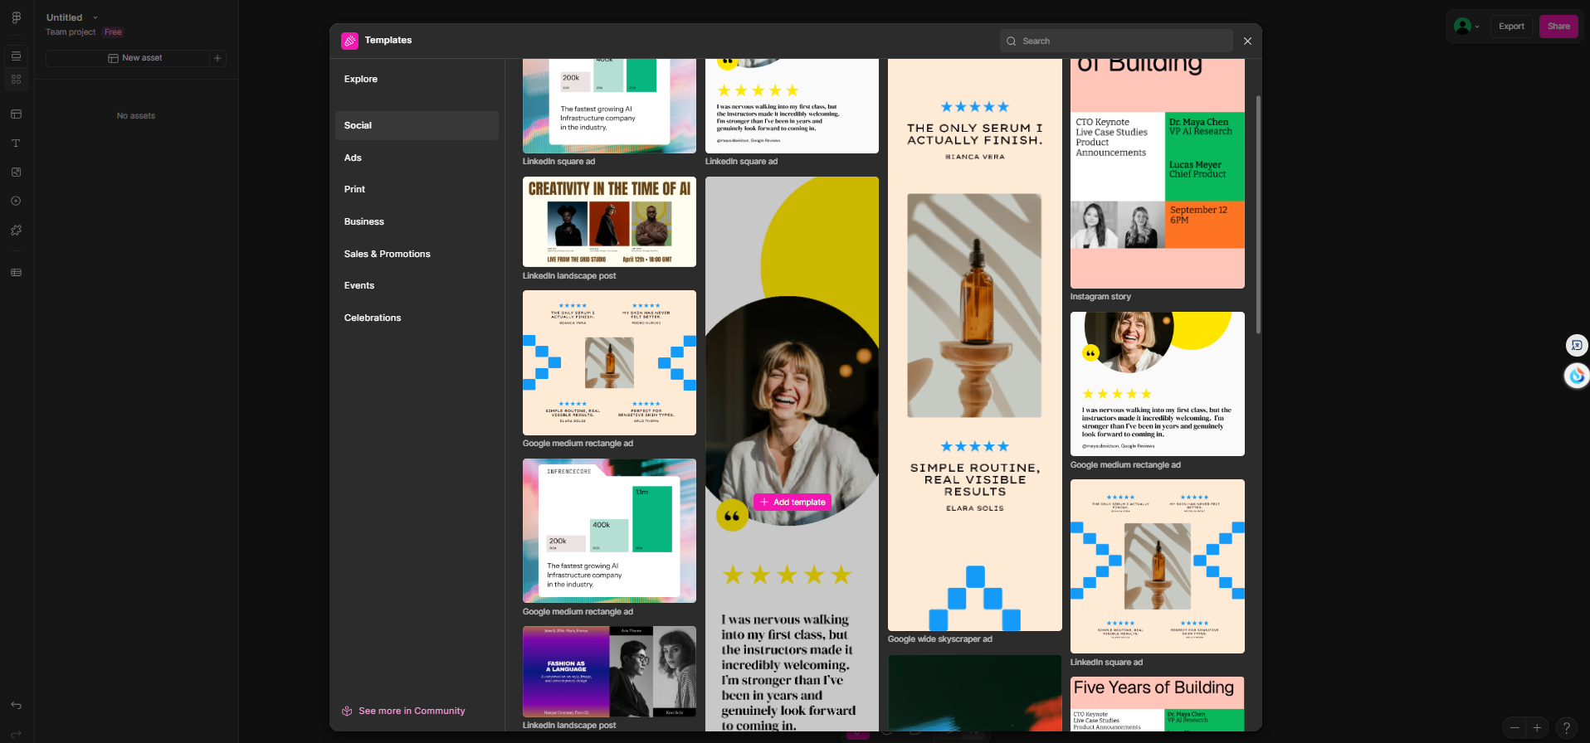Click the Export button

1511,27
